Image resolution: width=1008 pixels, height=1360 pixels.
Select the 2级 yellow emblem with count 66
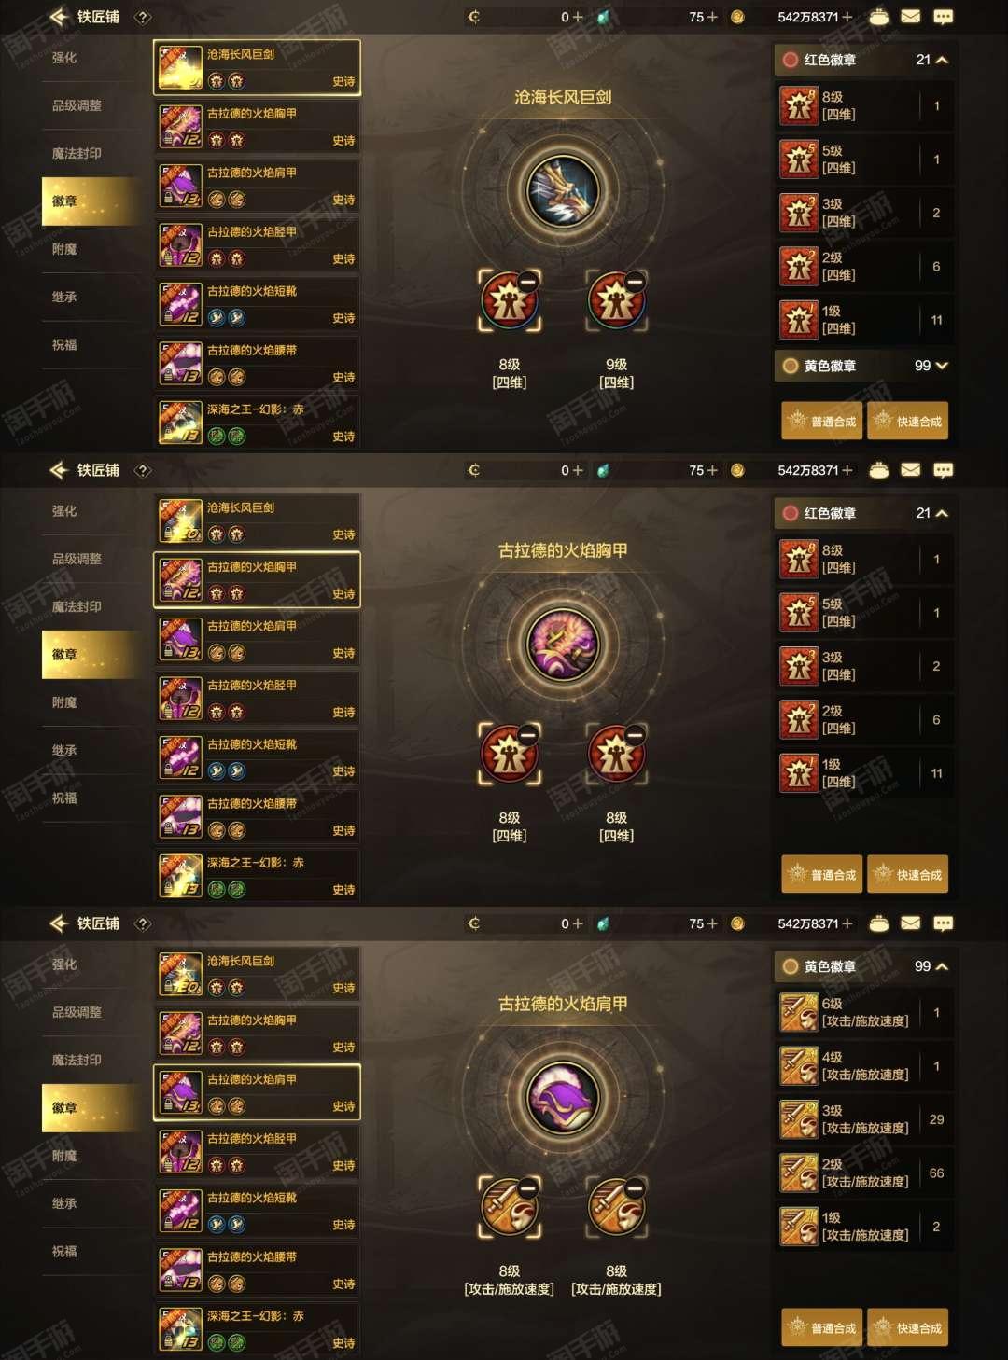click(864, 1173)
